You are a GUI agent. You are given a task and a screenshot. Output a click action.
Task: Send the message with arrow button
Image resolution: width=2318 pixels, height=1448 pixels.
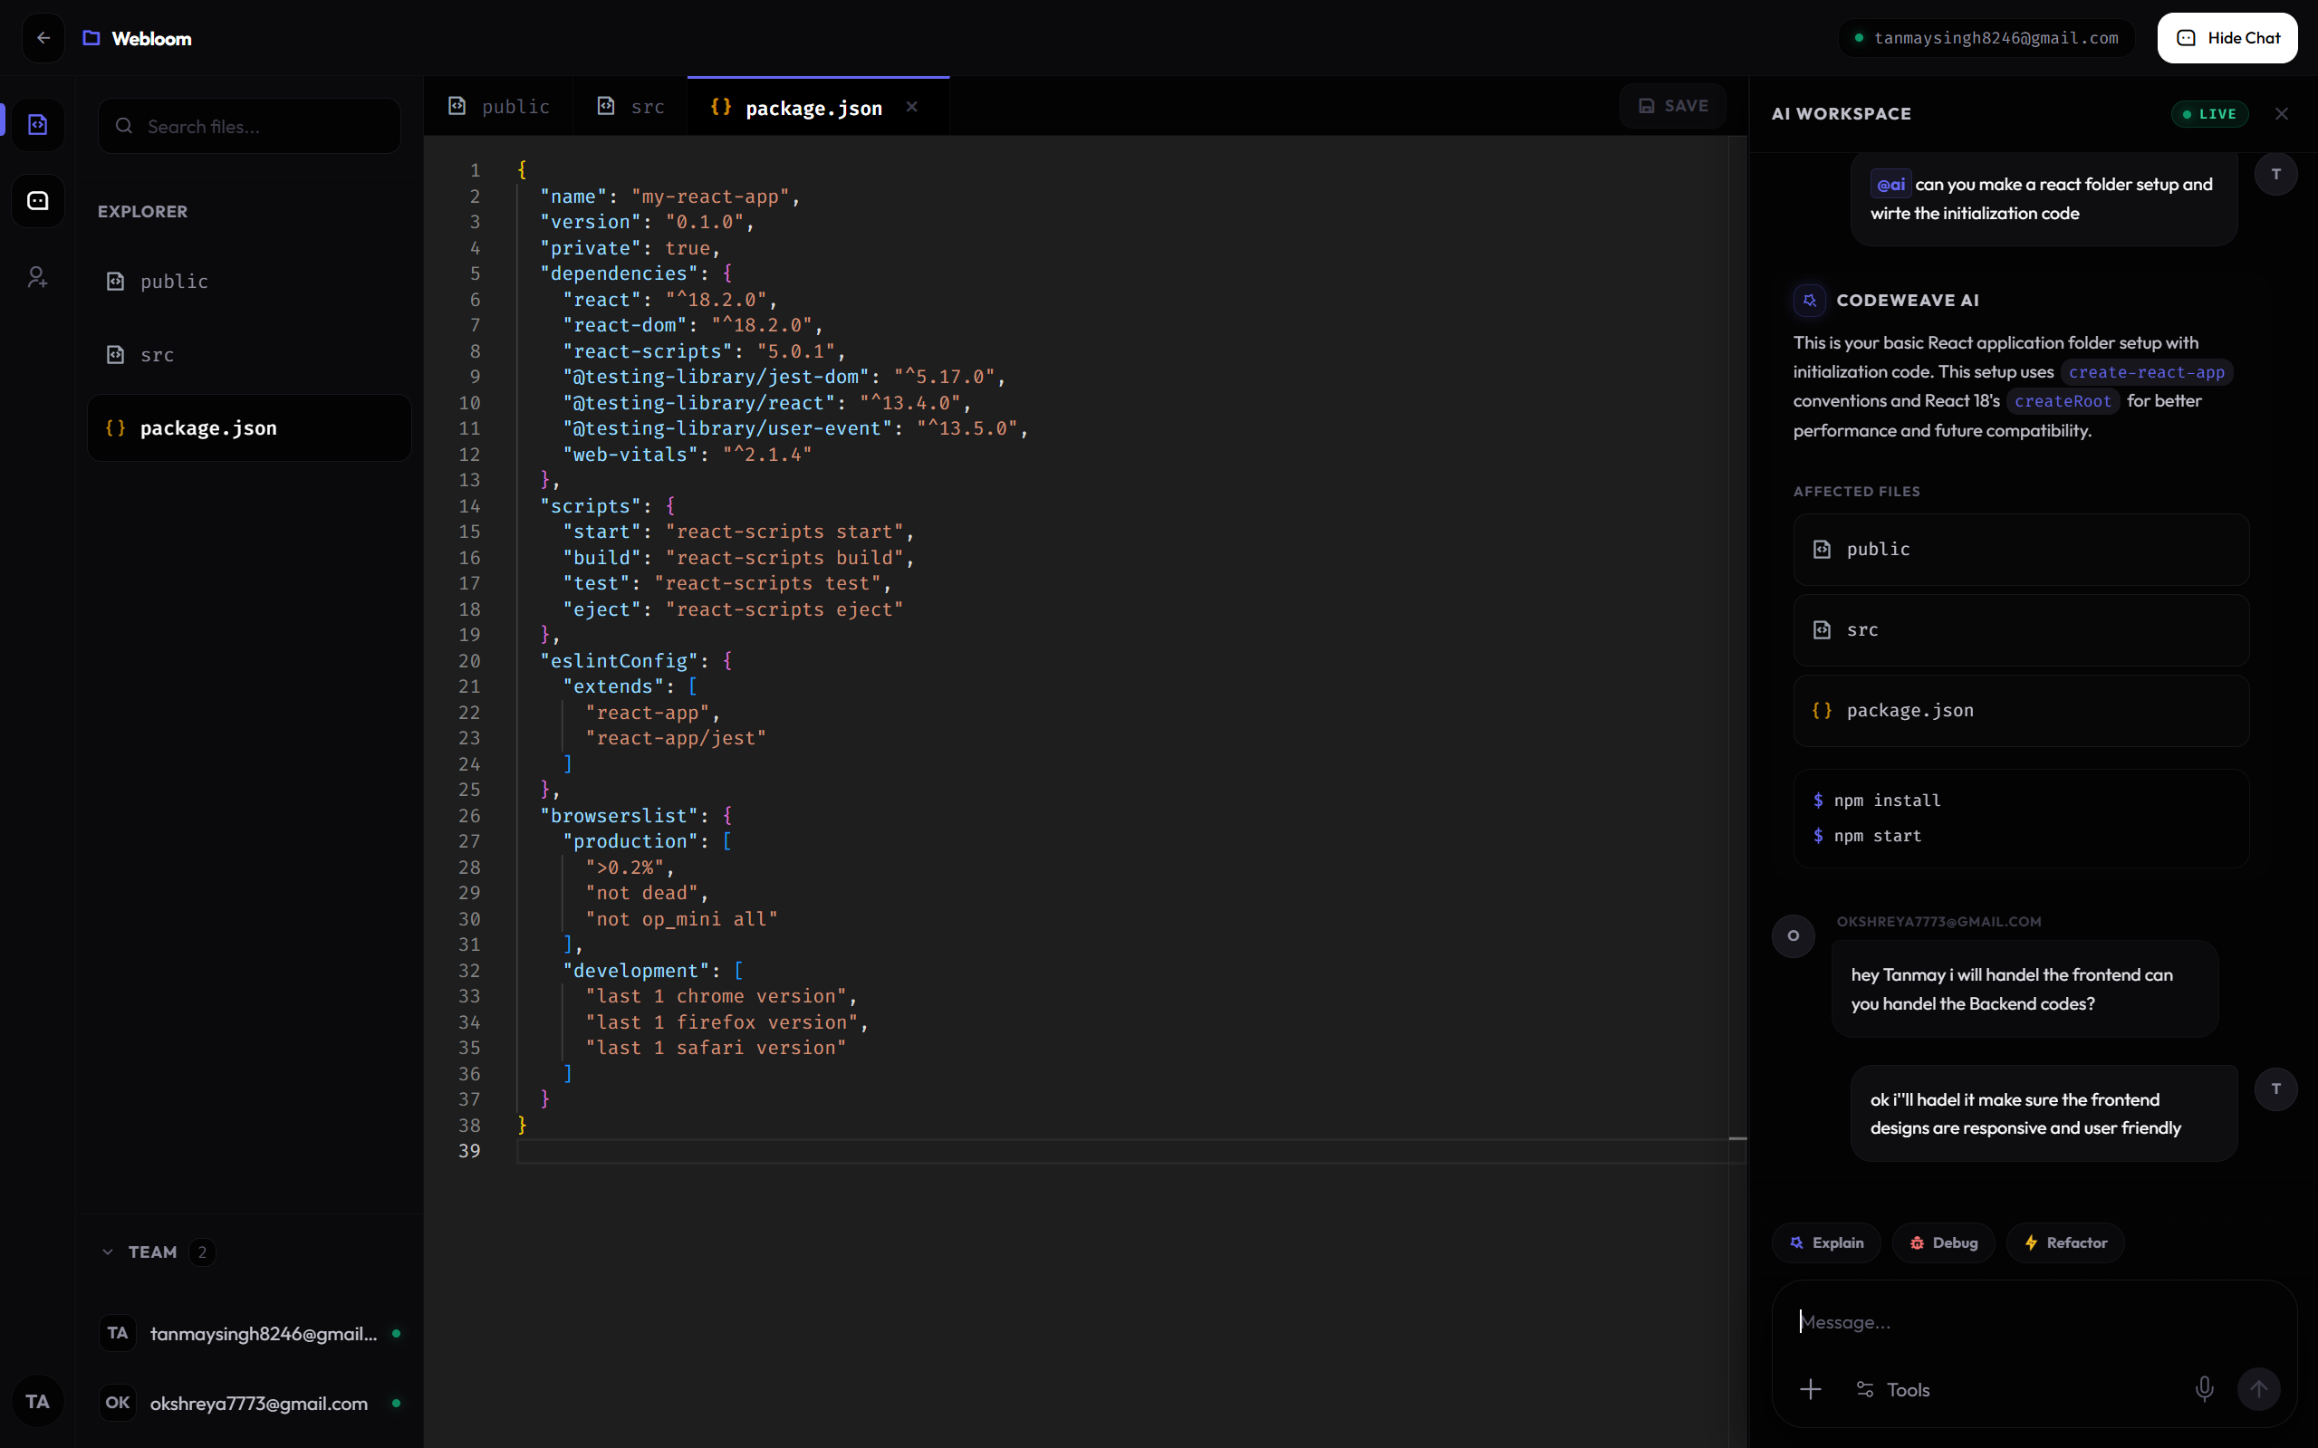[2258, 1389]
